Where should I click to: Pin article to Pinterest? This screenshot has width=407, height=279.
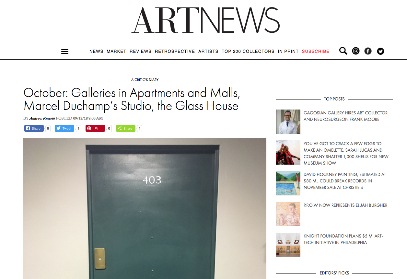[x=95, y=128]
